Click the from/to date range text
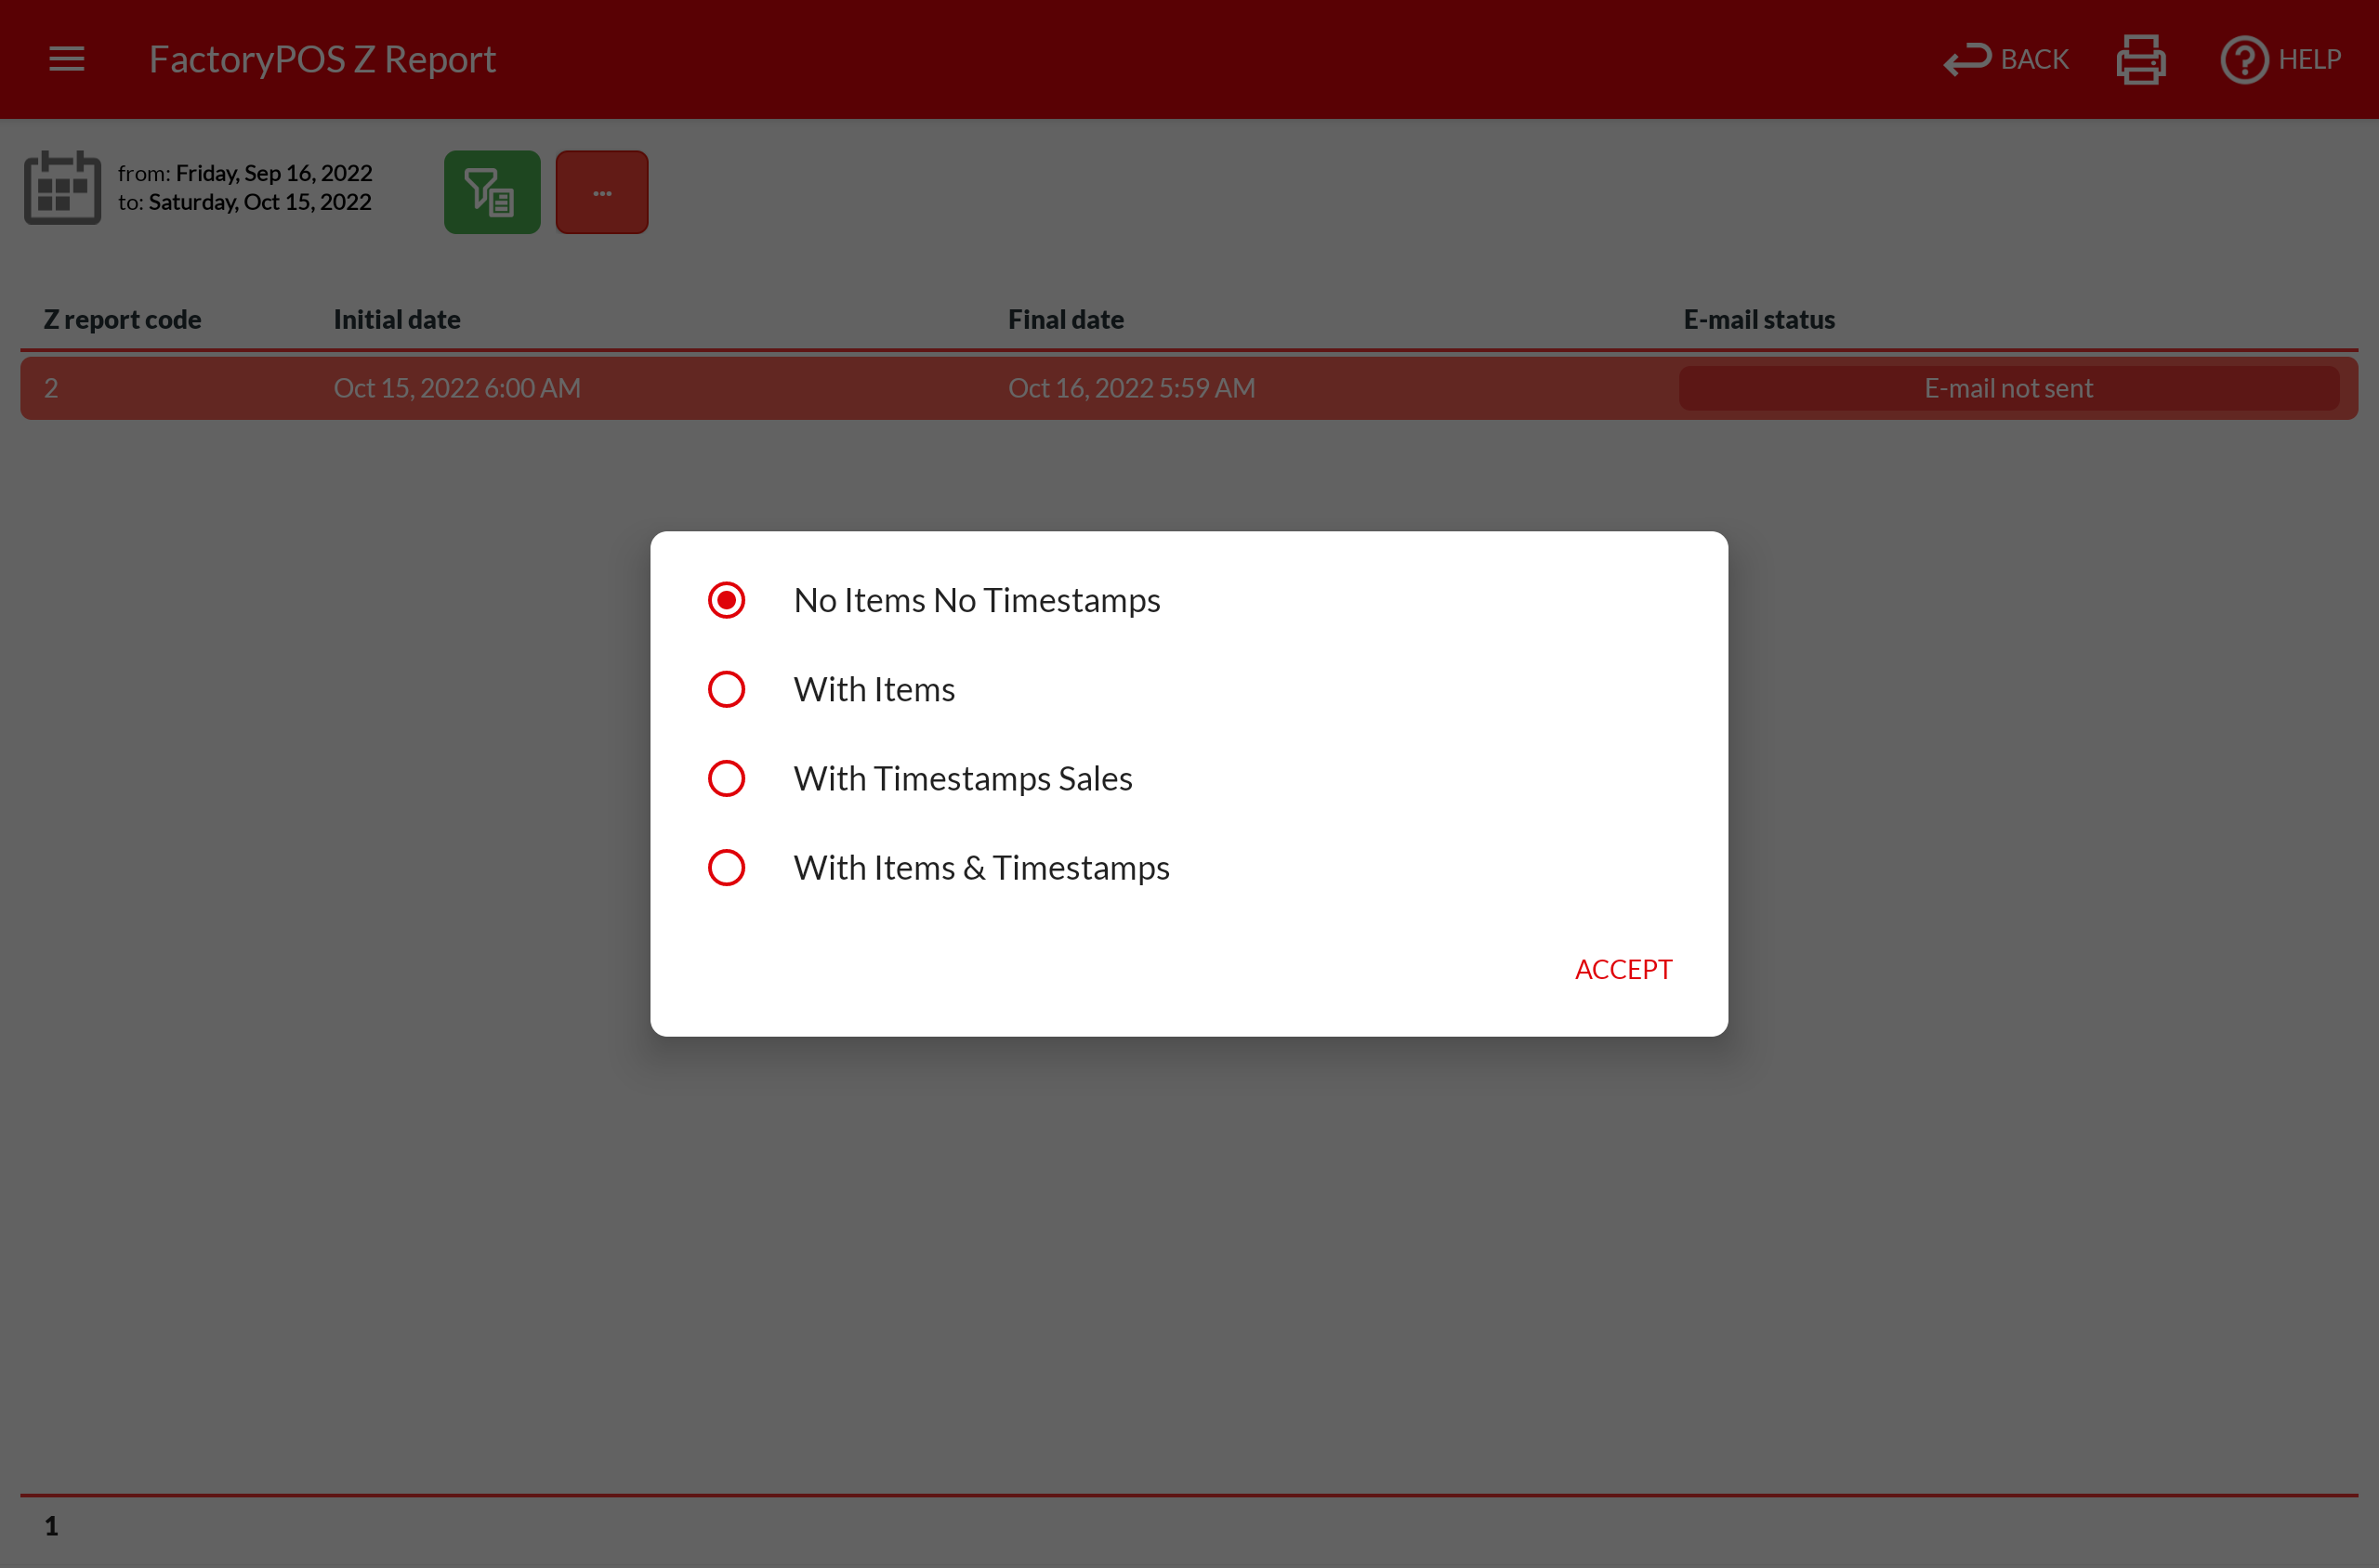Image resolution: width=2379 pixels, height=1568 pixels. pyautogui.click(x=245, y=187)
